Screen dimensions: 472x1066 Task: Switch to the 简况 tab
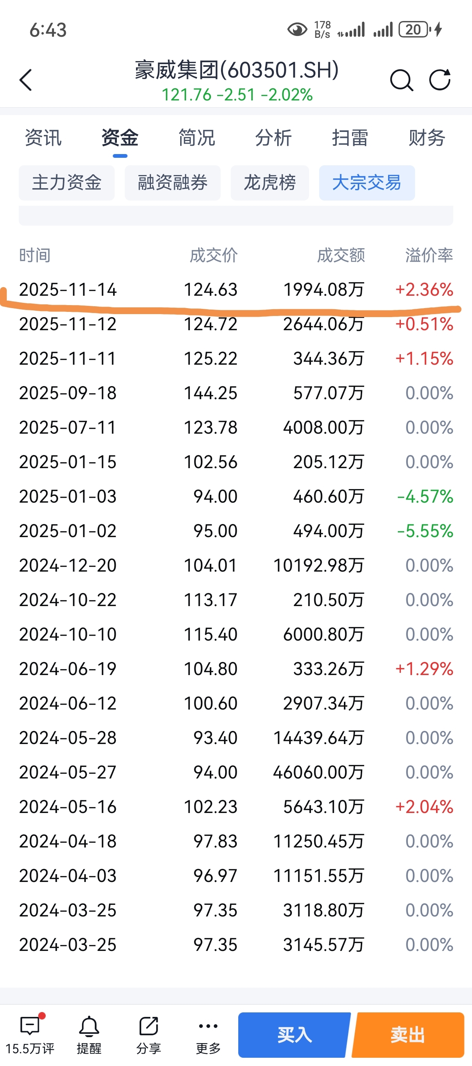point(197,138)
